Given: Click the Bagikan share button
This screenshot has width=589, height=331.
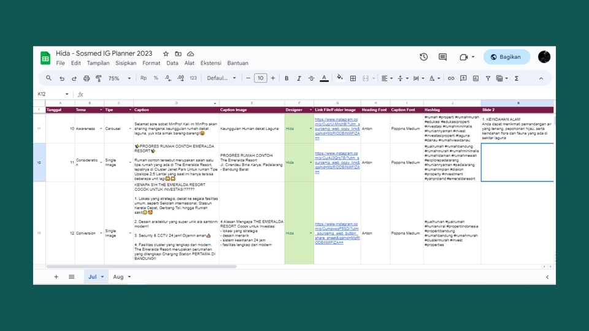Looking at the screenshot, I should point(507,57).
